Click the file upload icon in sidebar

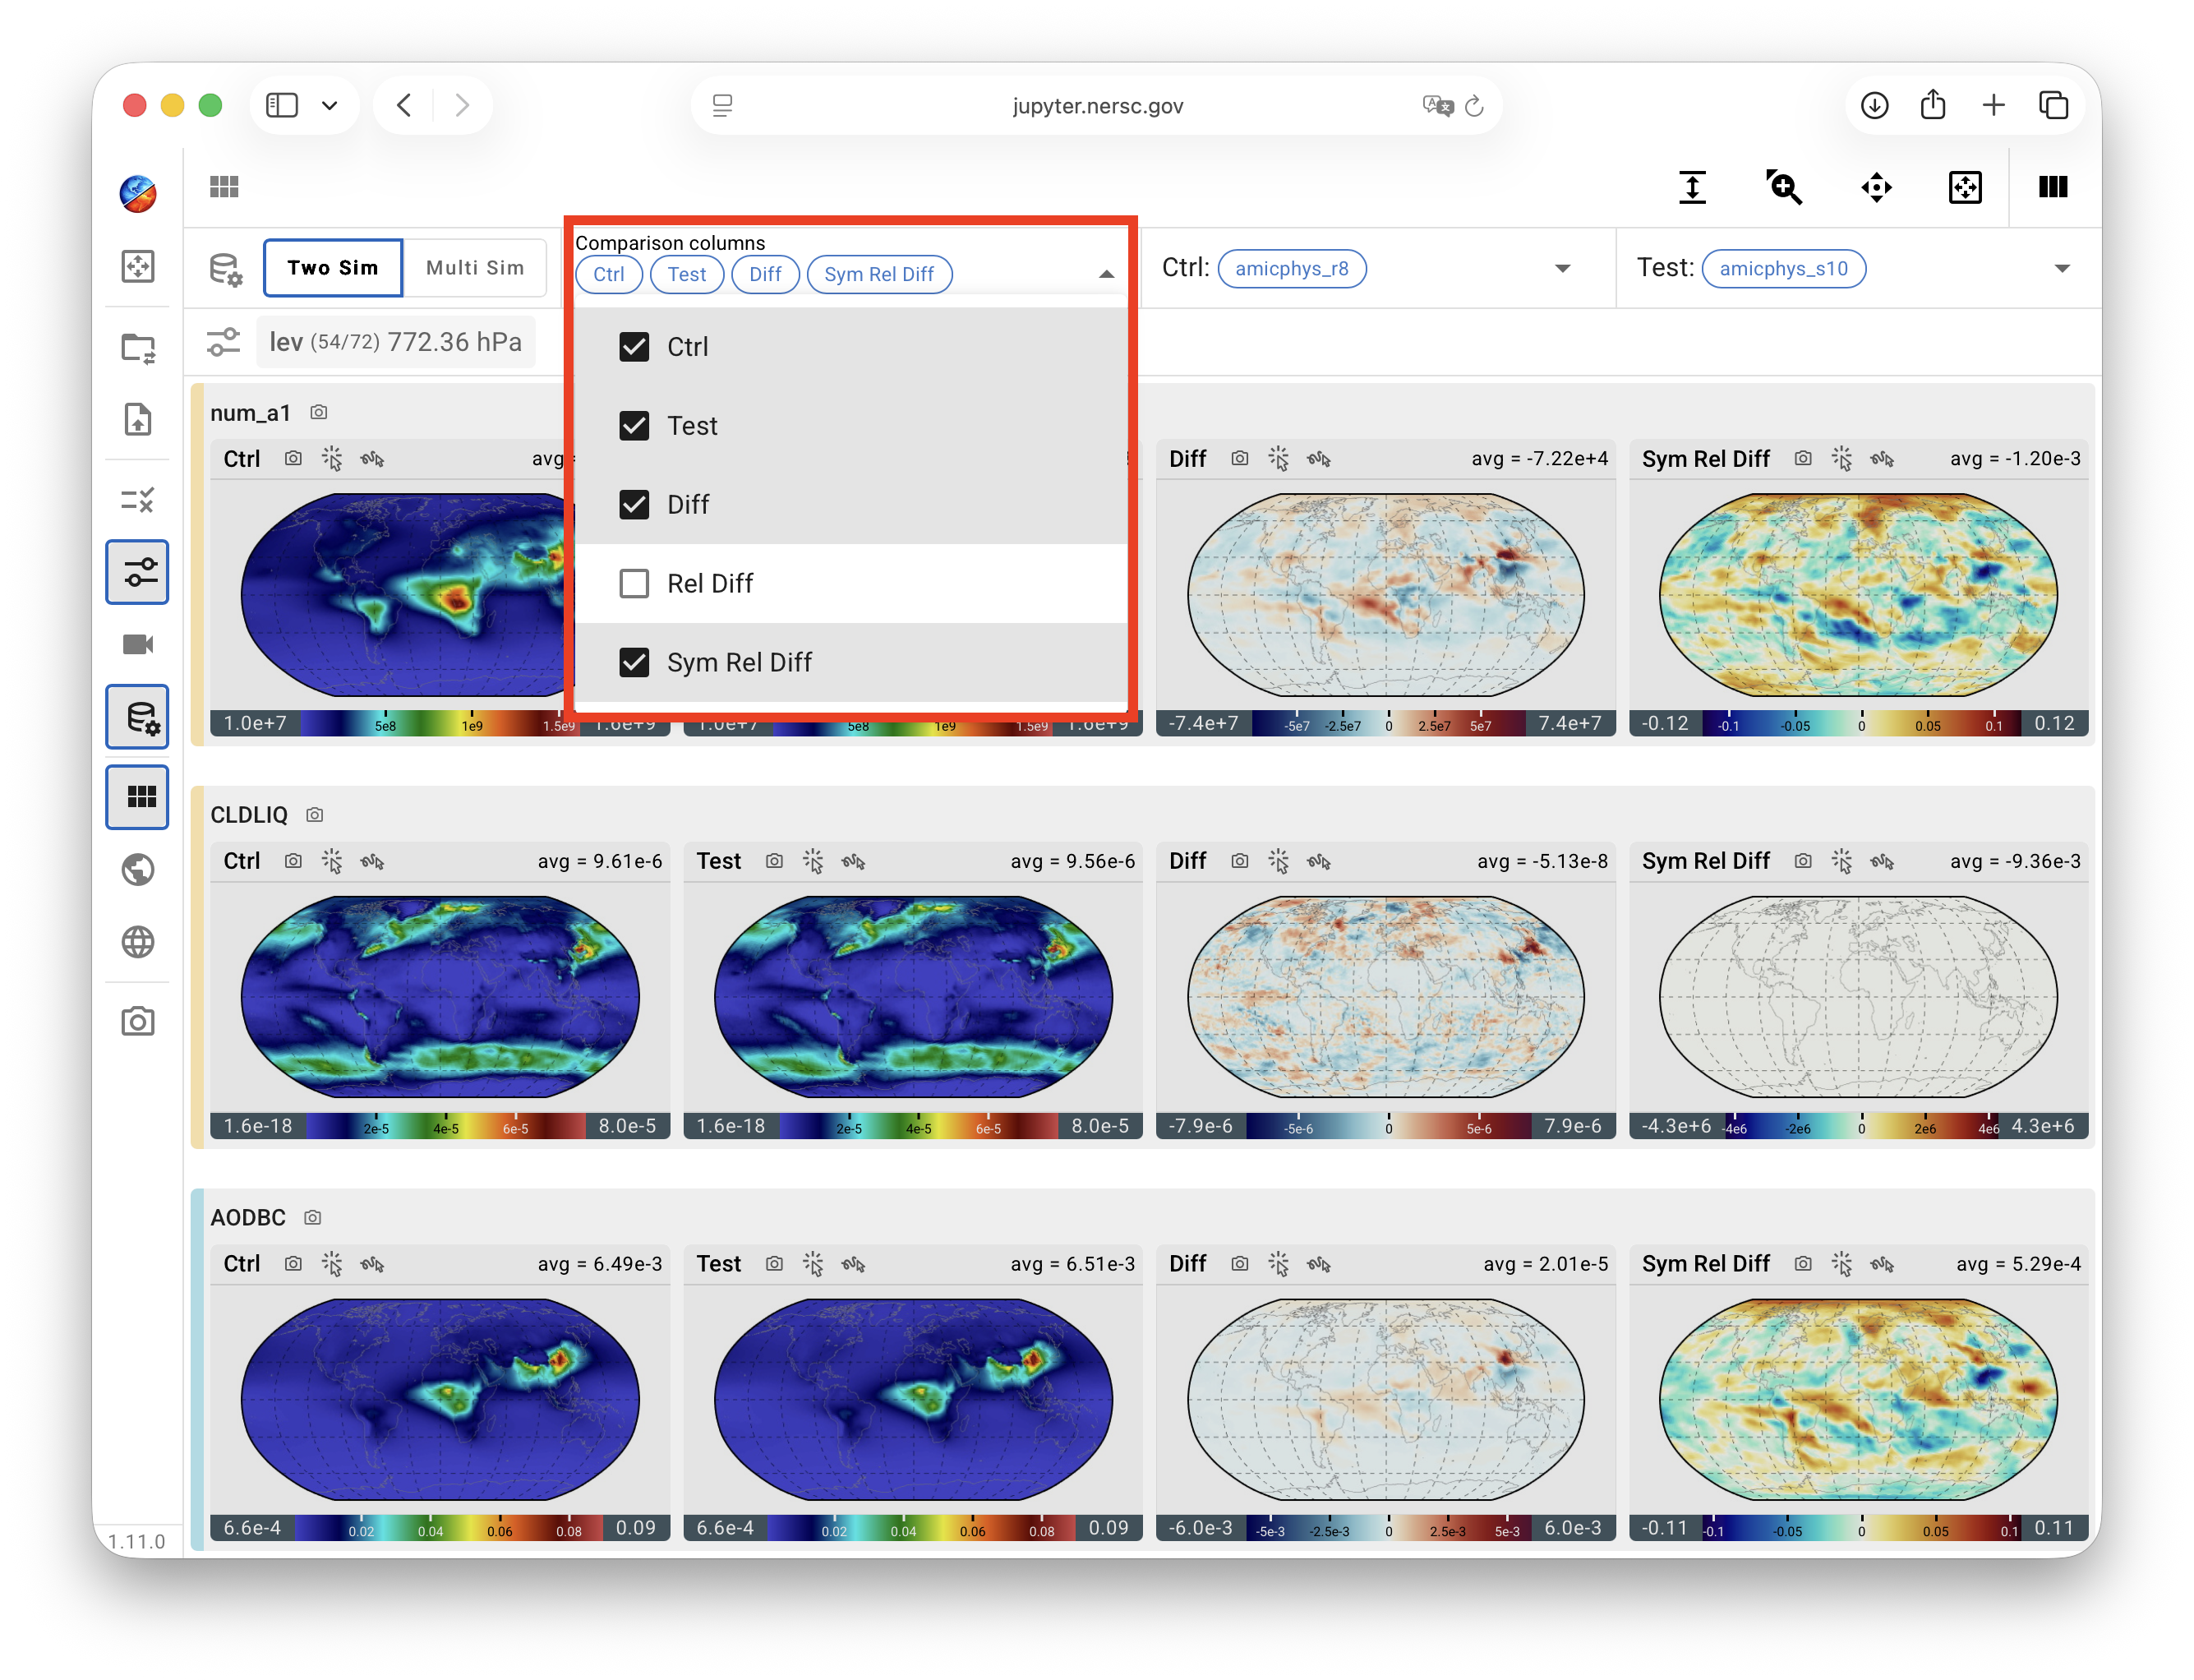click(x=138, y=419)
